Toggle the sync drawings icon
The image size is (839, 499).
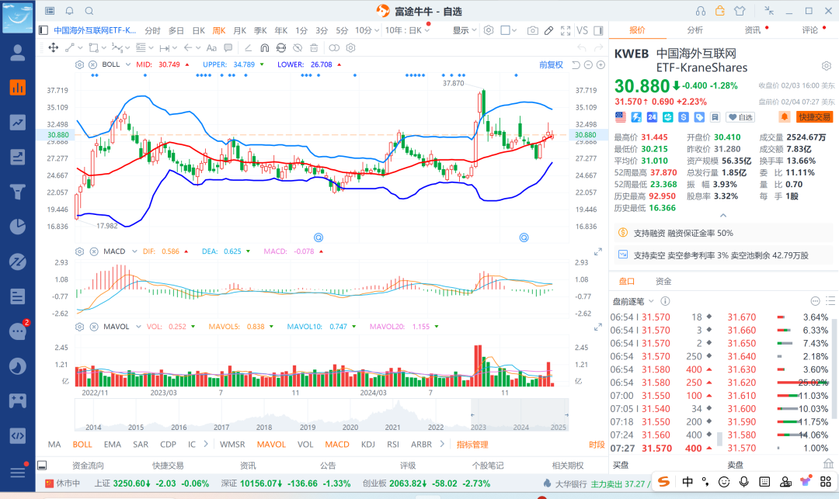pyautogui.click(x=281, y=47)
